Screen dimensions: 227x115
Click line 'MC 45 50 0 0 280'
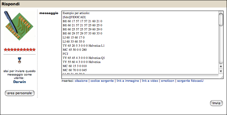(x=75, y=50)
